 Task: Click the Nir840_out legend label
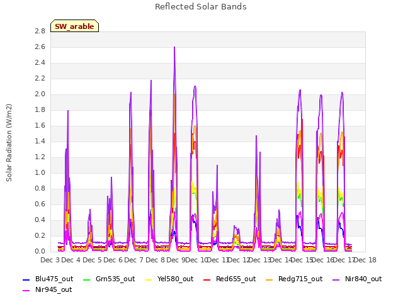363,279
